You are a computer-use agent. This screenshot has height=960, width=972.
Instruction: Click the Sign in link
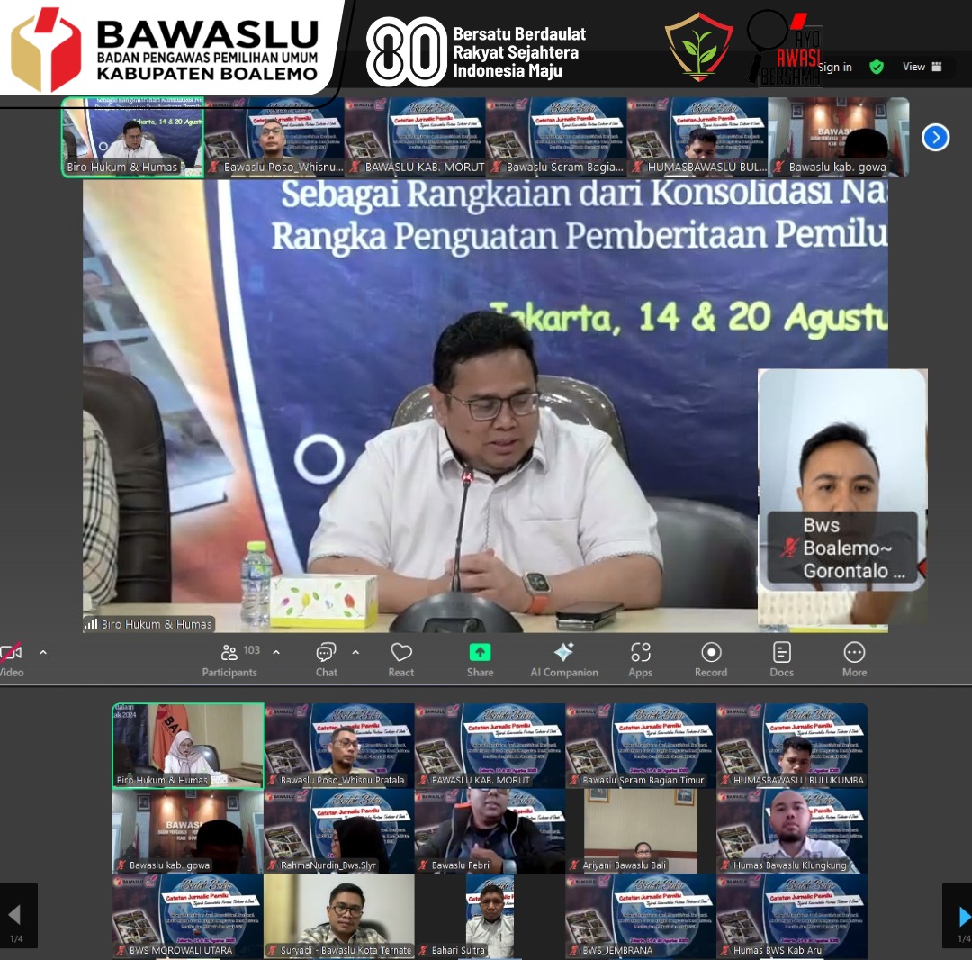click(x=835, y=67)
